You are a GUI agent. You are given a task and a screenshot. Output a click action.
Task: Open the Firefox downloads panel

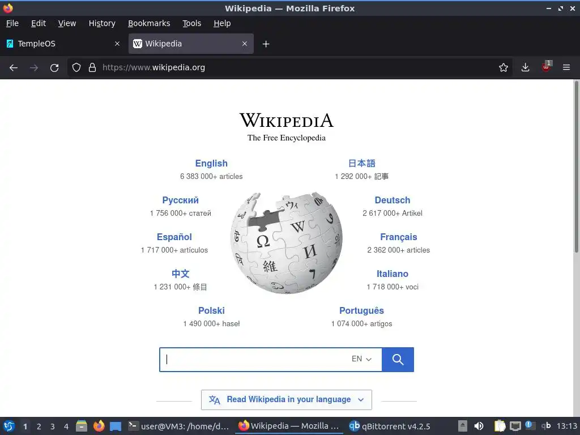pos(525,67)
